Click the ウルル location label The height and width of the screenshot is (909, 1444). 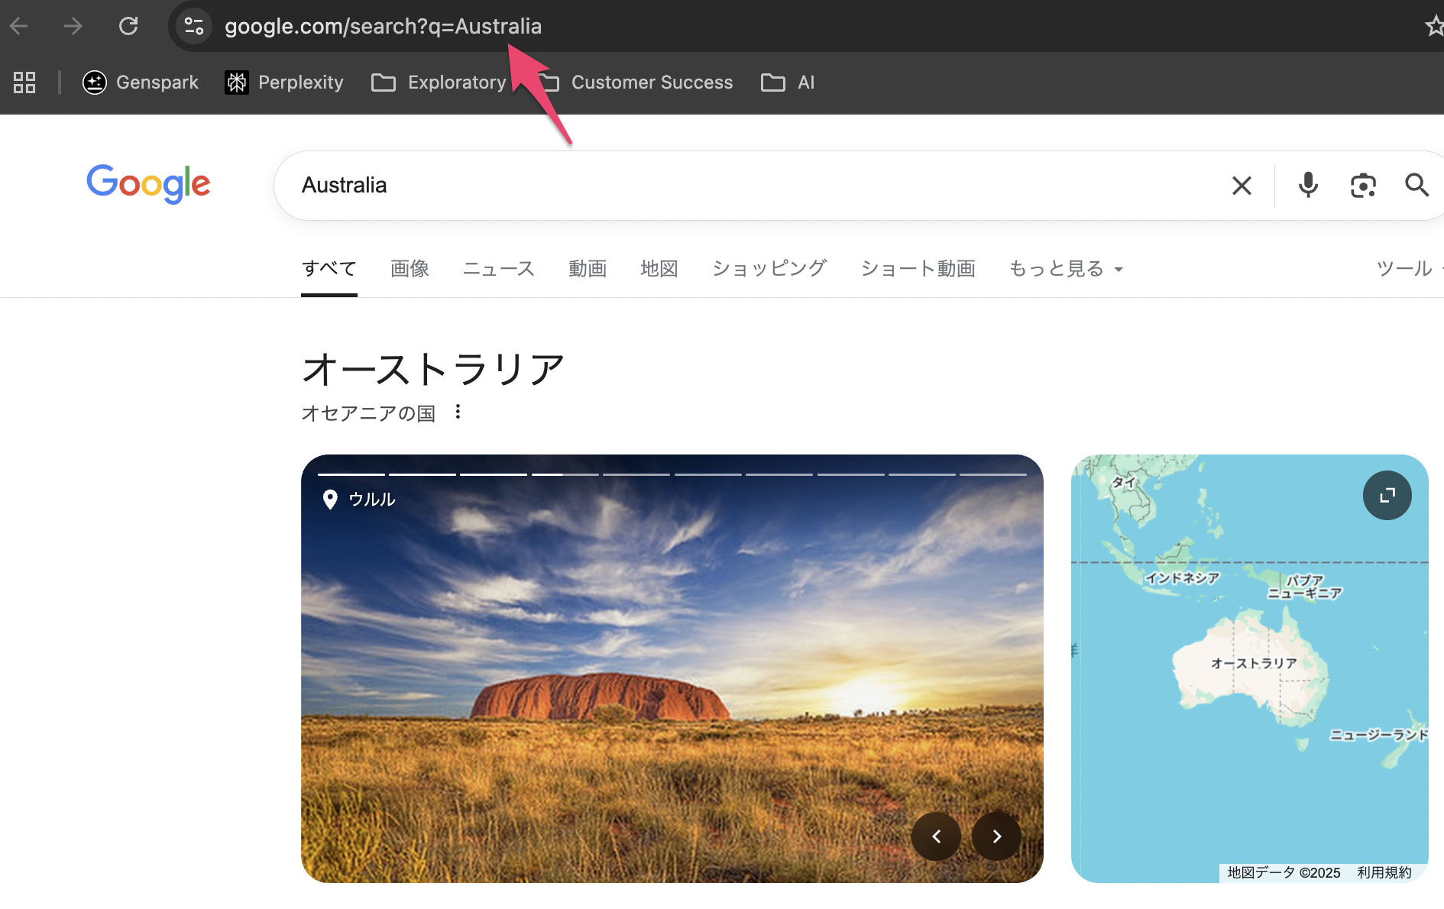click(359, 500)
